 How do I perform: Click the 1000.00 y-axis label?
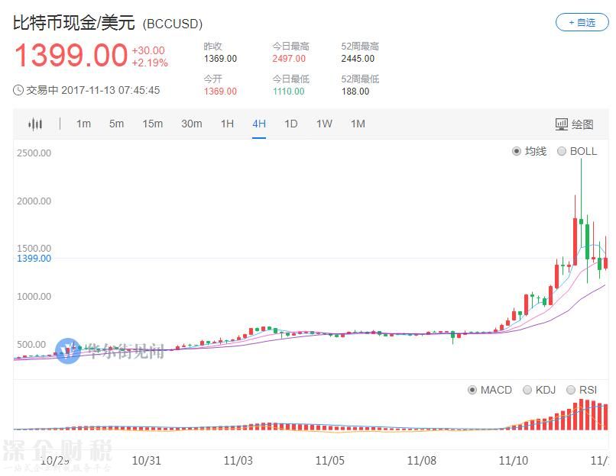click(x=34, y=297)
